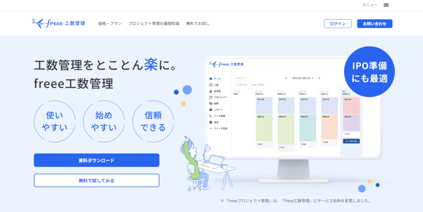Advance to next week with right arrow
Screen dimensions: 423x212
(x=319, y=78)
